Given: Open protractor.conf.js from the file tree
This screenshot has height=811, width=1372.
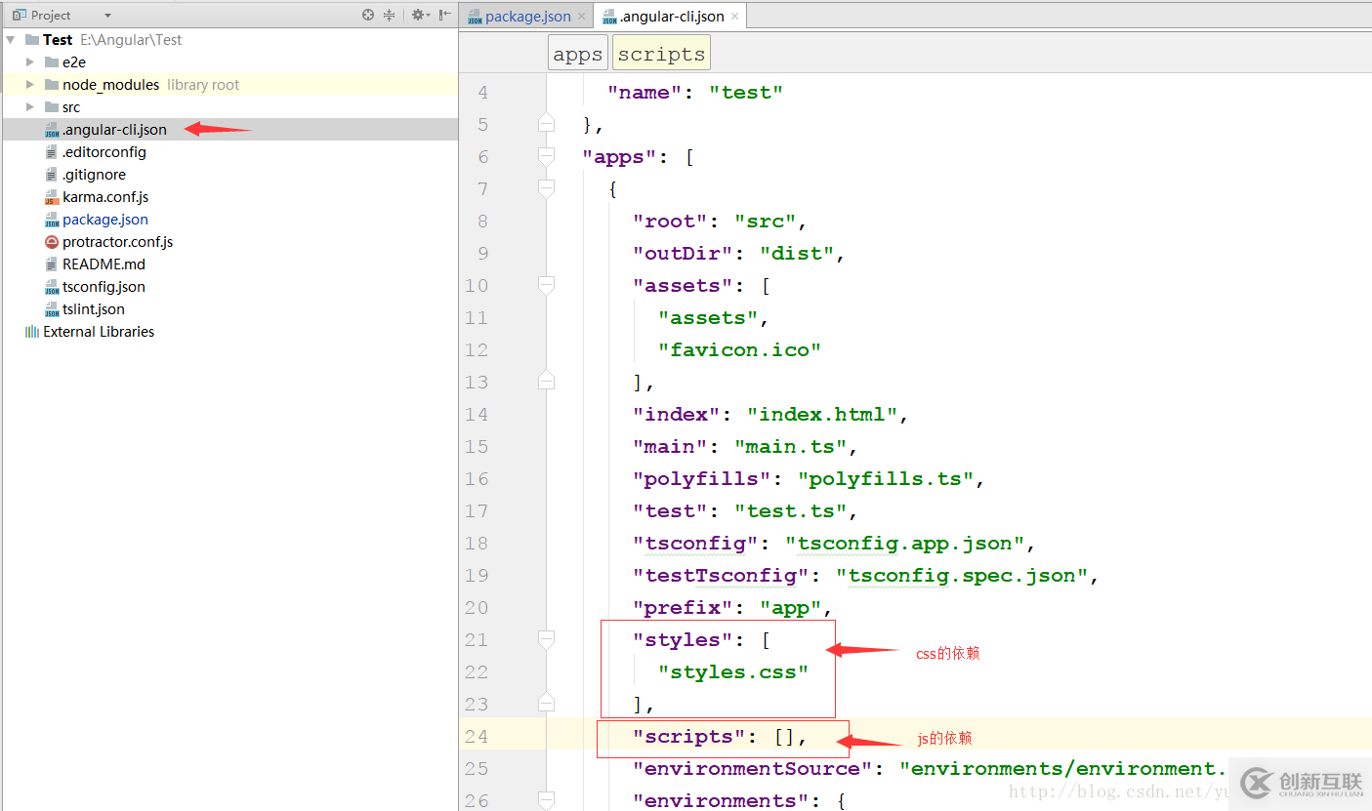Looking at the screenshot, I should click(117, 242).
